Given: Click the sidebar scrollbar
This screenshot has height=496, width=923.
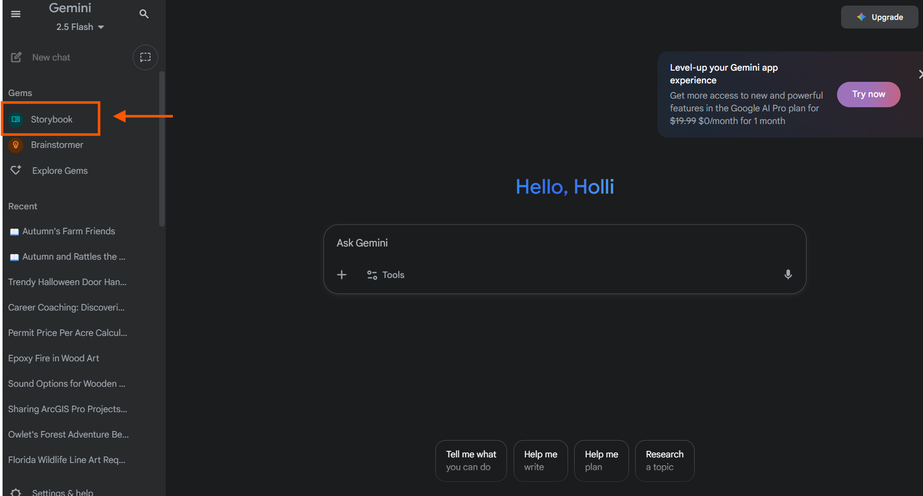Looking at the screenshot, I should 162,149.
